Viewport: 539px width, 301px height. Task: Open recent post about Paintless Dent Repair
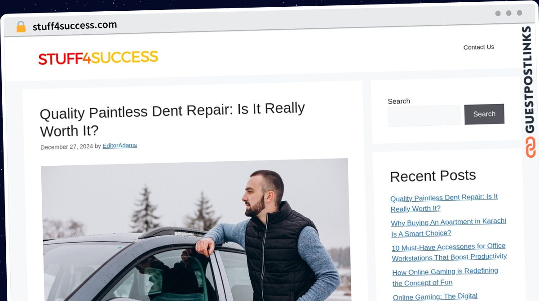tap(444, 203)
